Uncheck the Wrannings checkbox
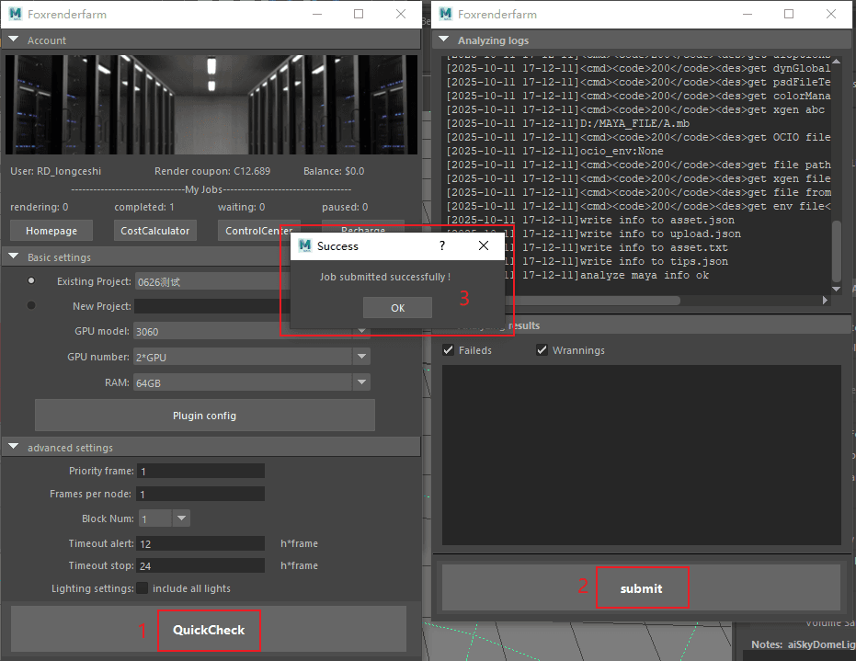The image size is (856, 661). [542, 350]
